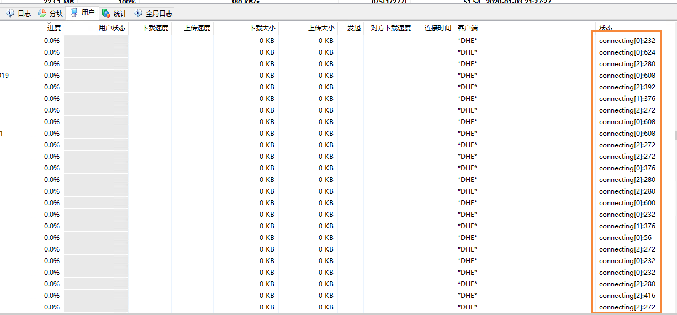Sort list by 下载速度 column header

tap(155, 28)
